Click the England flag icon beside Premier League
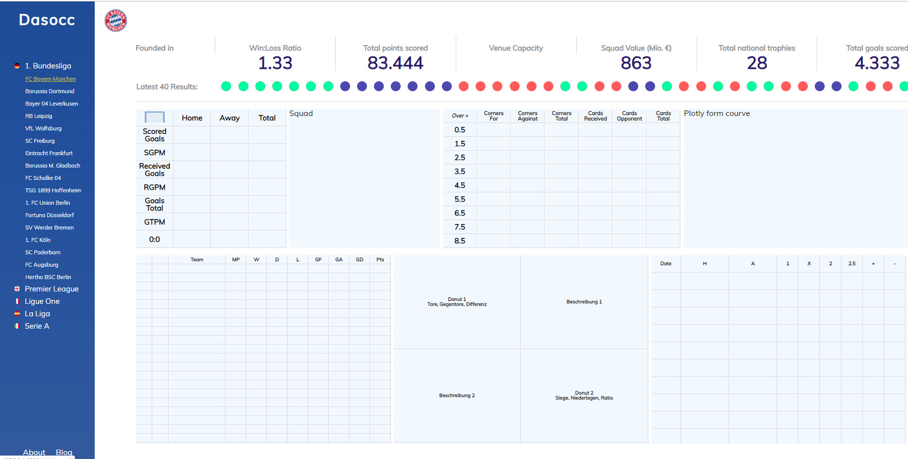 tap(17, 289)
